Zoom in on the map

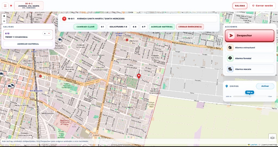point(4,16)
